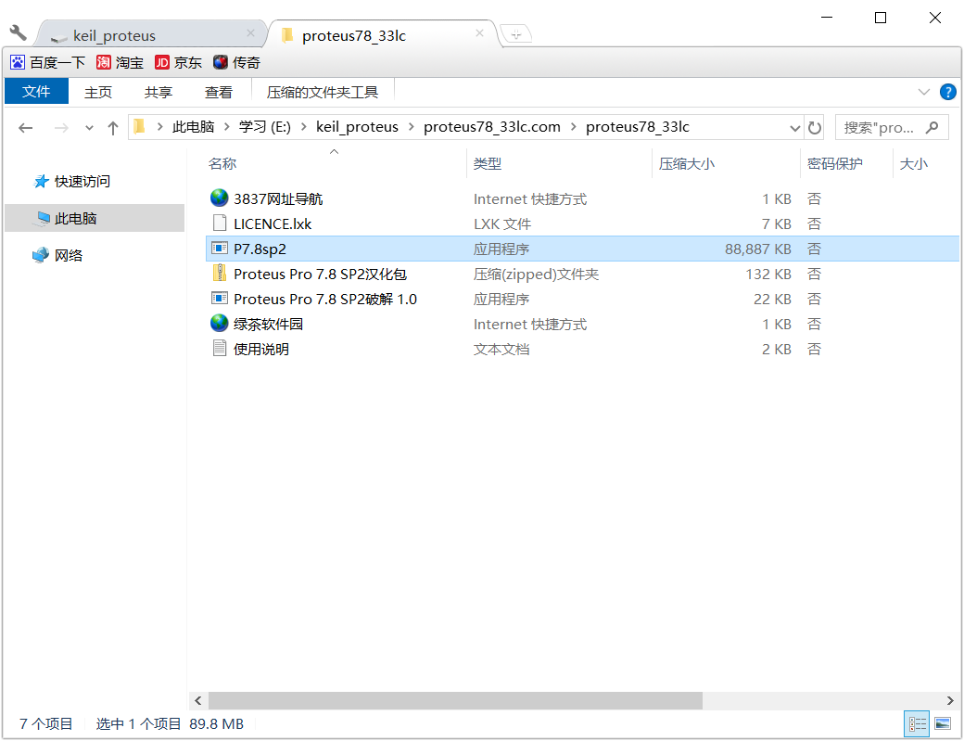Click the 快速访问 star icon
This screenshot has height=741, width=964.
[x=41, y=182]
